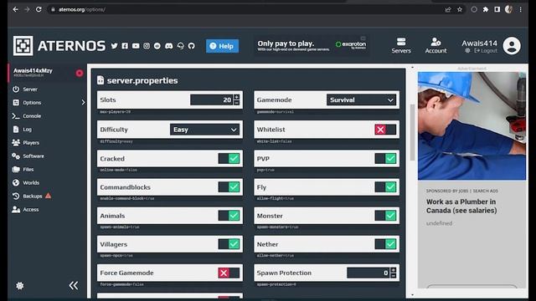Open Players in sidebar
Image resolution: width=536 pixels, height=301 pixels.
26,143
